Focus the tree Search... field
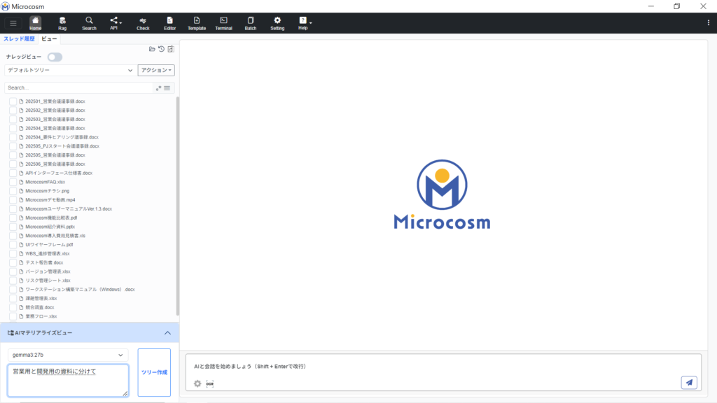Viewport: 717px width, 403px height. pyautogui.click(x=78, y=87)
